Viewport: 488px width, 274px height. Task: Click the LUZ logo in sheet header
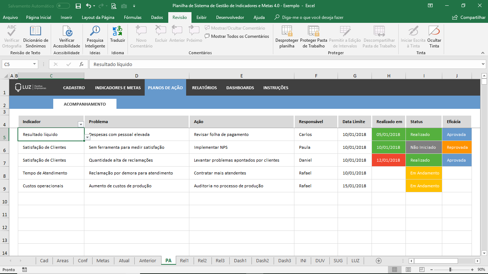click(x=31, y=87)
